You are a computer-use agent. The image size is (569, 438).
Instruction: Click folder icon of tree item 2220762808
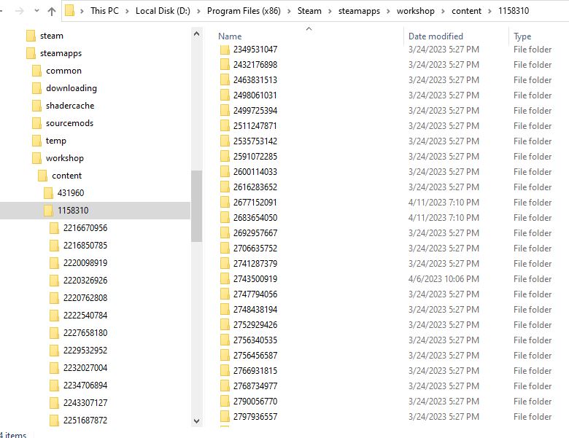pos(54,297)
